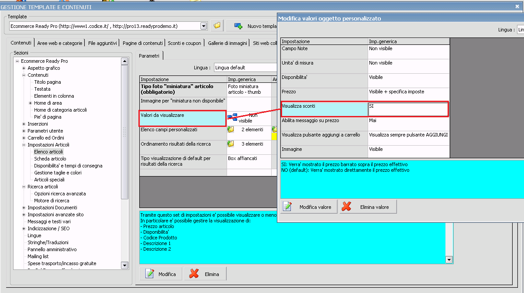524x293 pixels.
Task: Expand the Home di area node
Action: tap(30, 103)
